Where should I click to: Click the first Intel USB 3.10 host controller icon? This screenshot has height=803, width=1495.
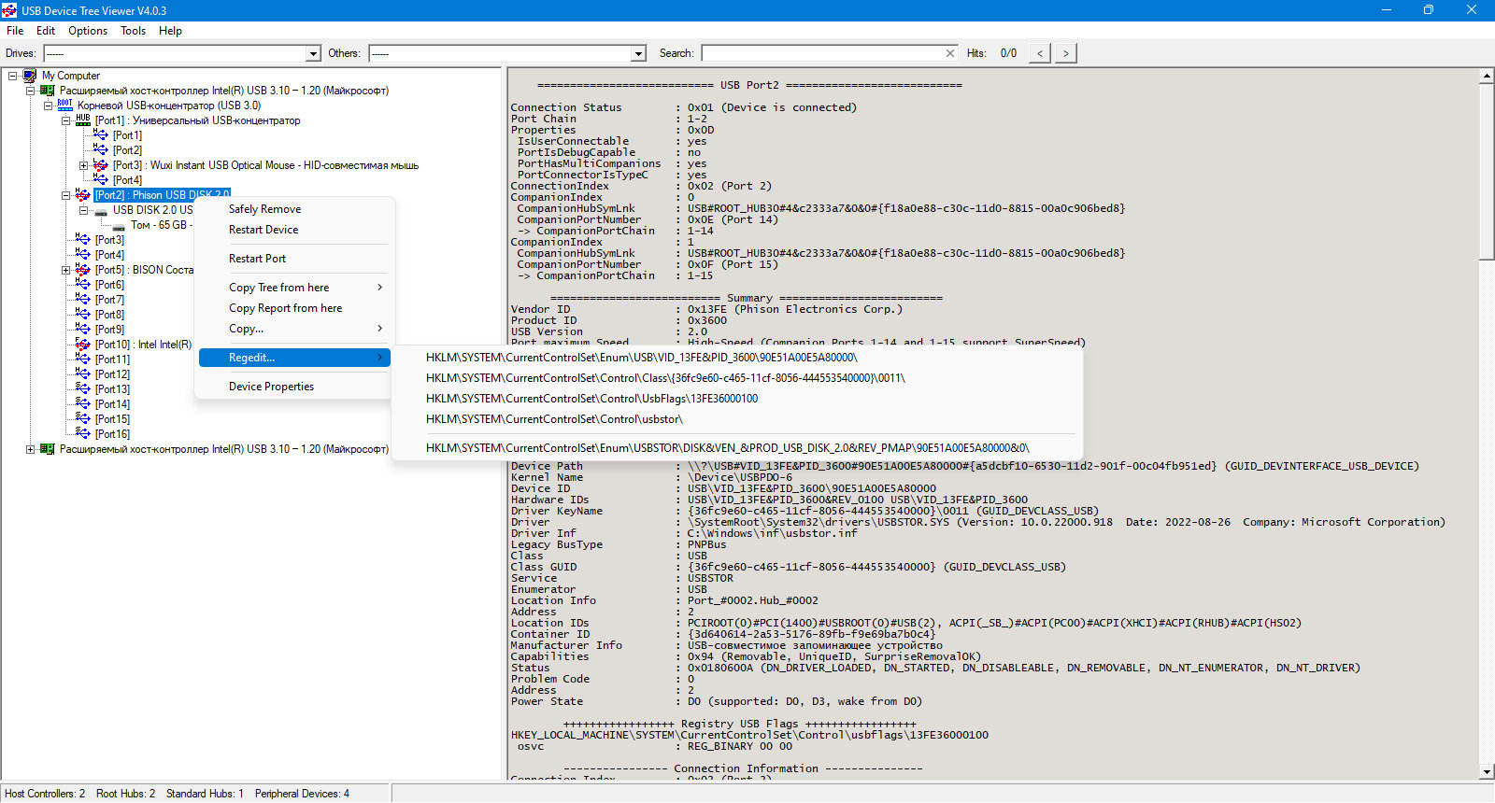click(x=48, y=91)
